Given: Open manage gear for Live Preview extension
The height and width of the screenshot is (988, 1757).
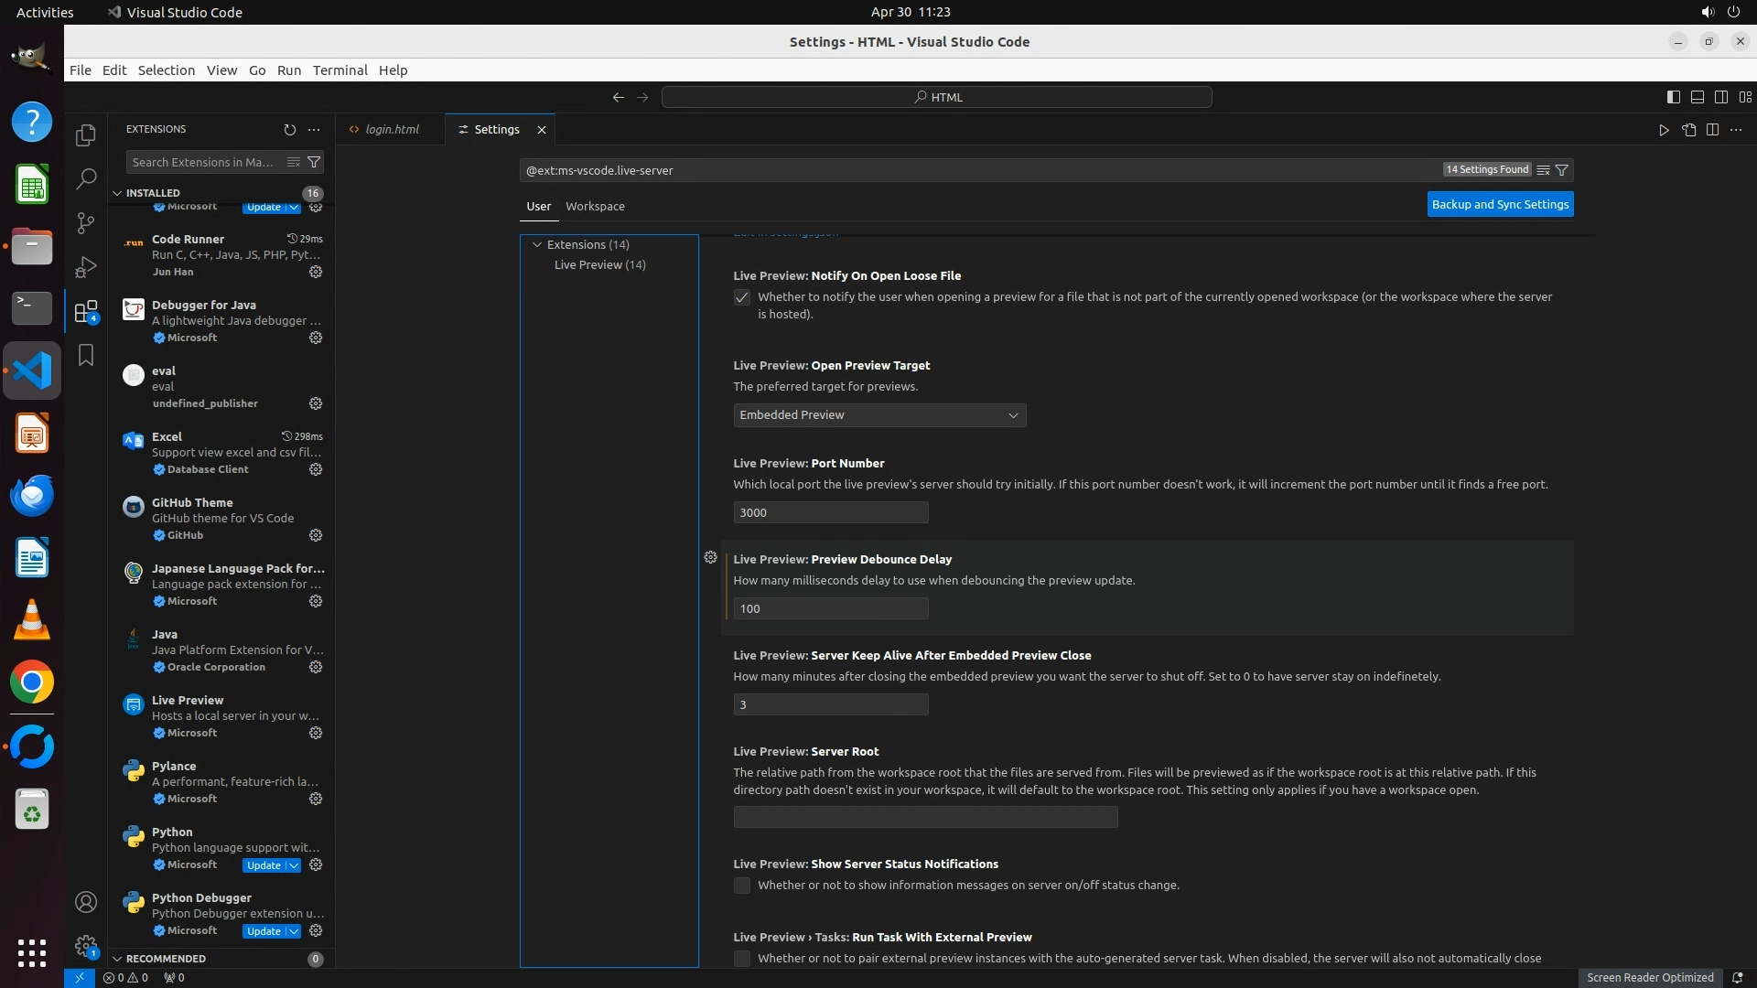Looking at the screenshot, I should click(x=316, y=733).
